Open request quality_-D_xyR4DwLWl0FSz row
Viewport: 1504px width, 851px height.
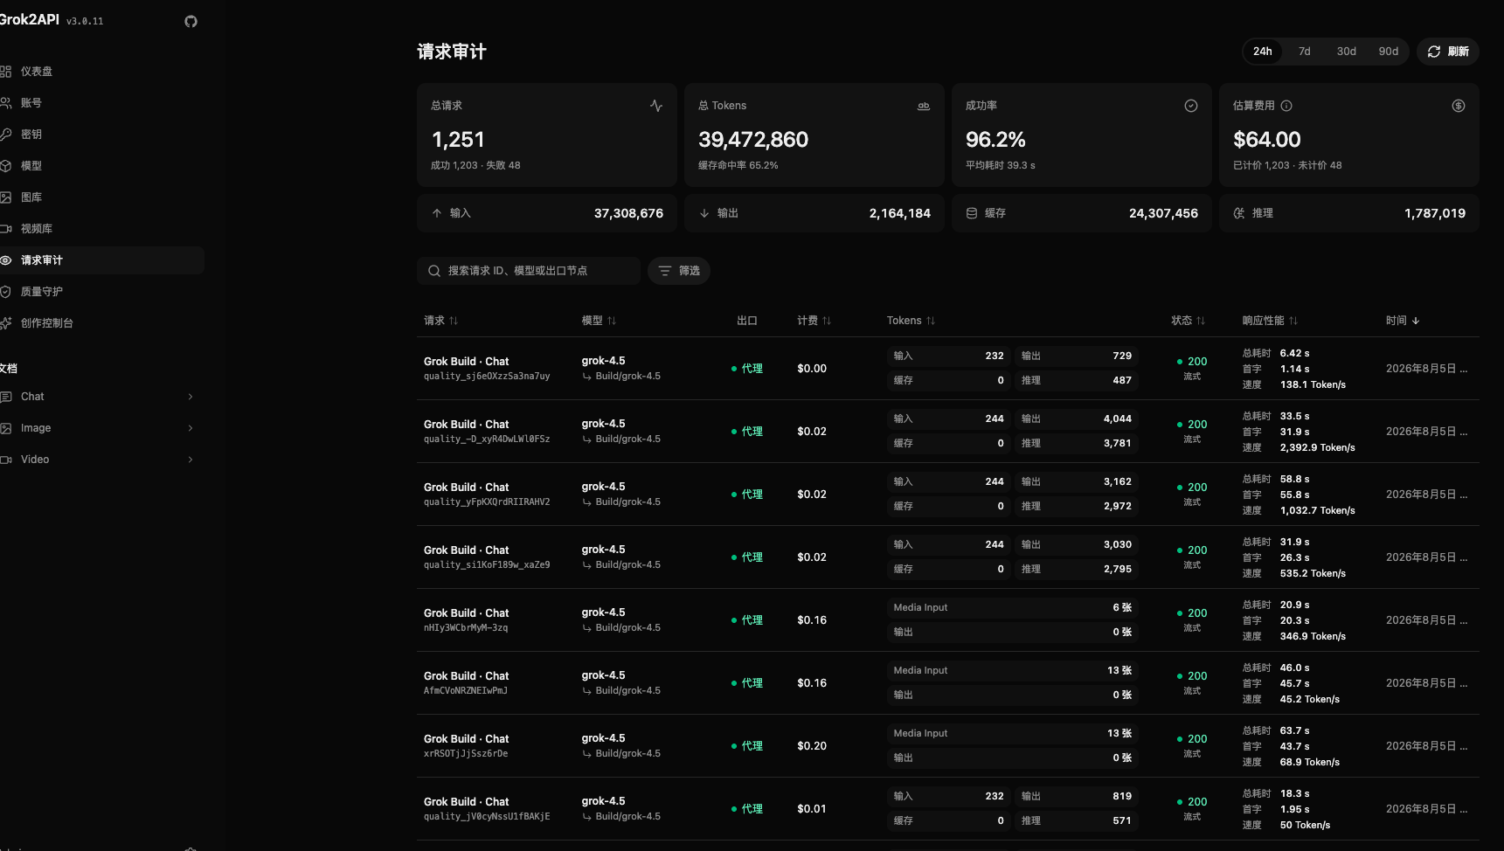(948, 432)
